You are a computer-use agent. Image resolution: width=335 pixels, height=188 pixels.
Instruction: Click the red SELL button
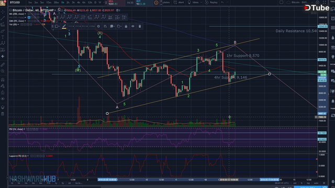[116, 3]
